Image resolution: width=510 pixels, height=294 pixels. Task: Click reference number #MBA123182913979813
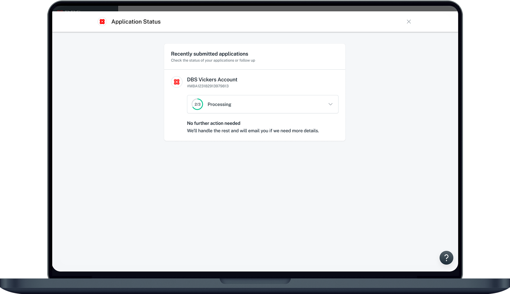point(208,86)
